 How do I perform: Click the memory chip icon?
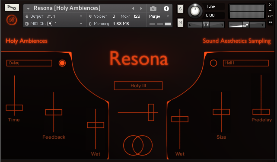coord(90,24)
